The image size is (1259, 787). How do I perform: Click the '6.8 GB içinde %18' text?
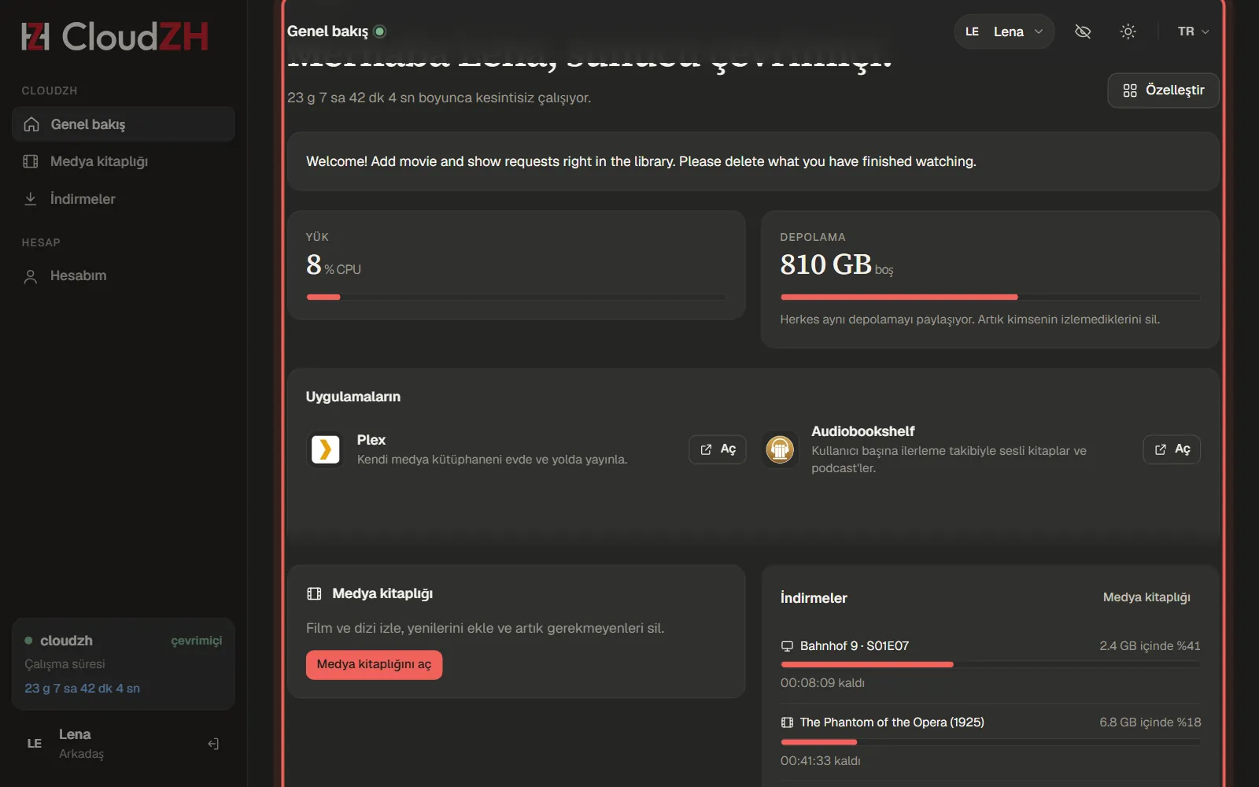[x=1150, y=722]
